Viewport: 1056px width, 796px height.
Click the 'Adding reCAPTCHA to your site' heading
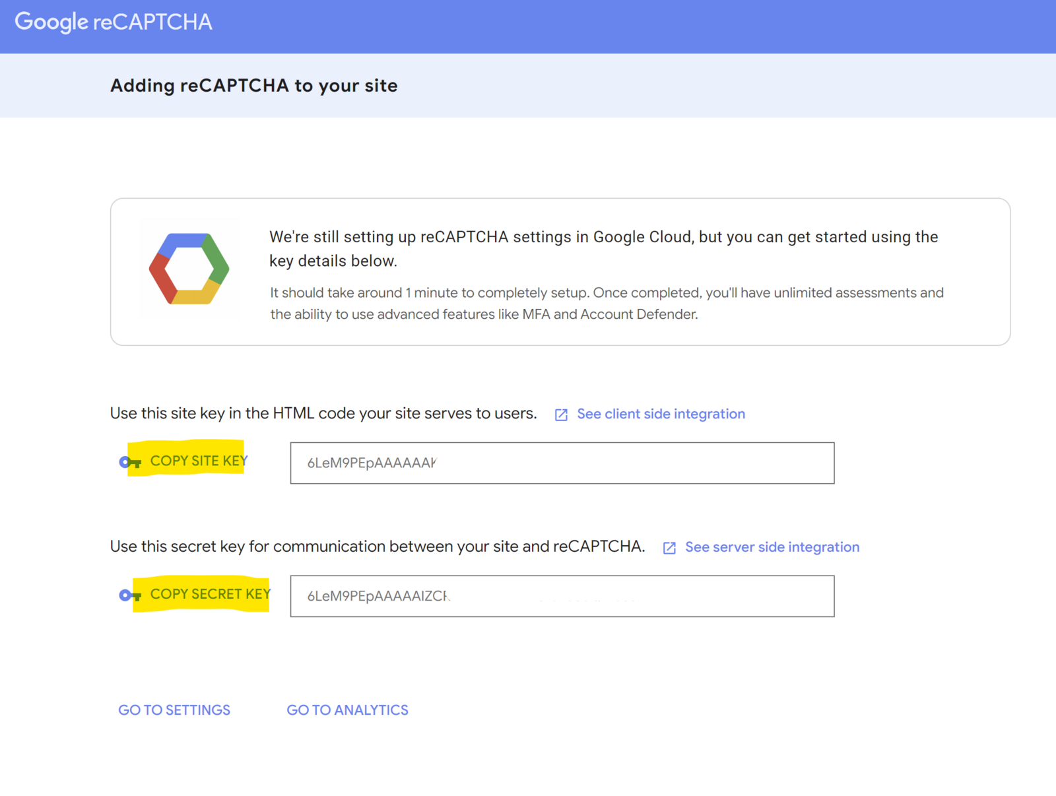point(254,86)
